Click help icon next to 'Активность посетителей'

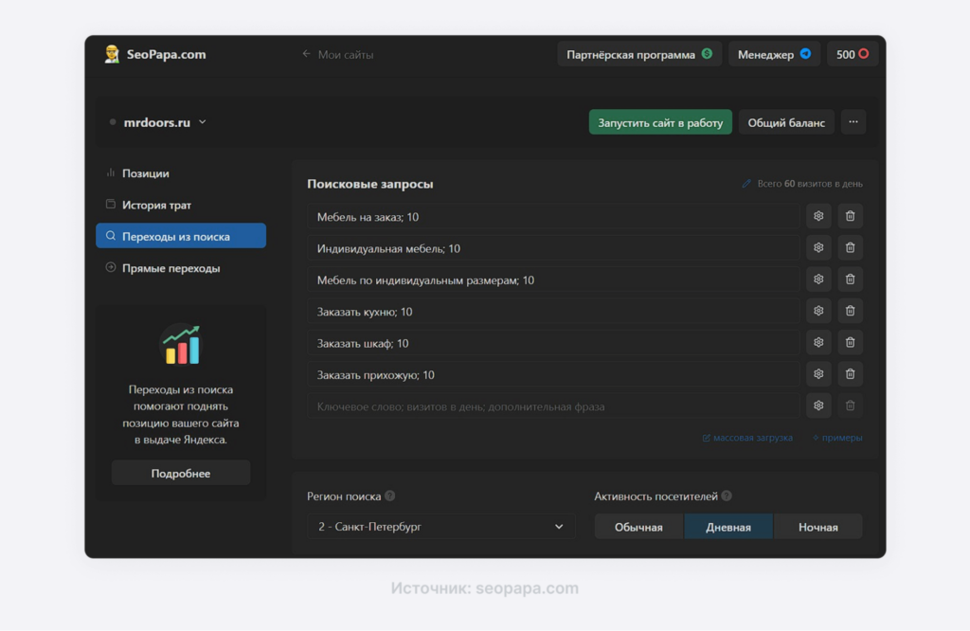tap(727, 496)
